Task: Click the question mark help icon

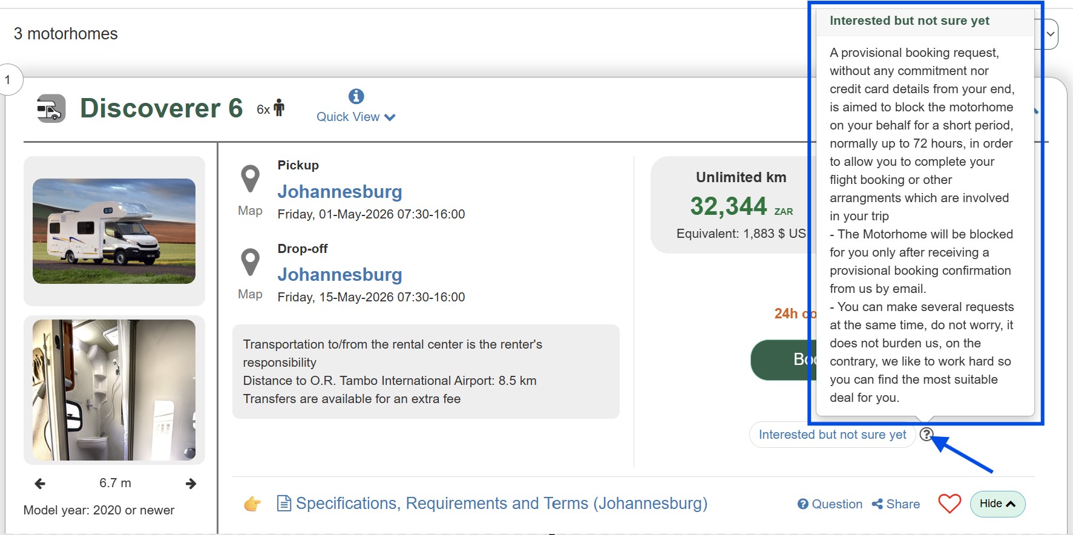Action: [926, 435]
